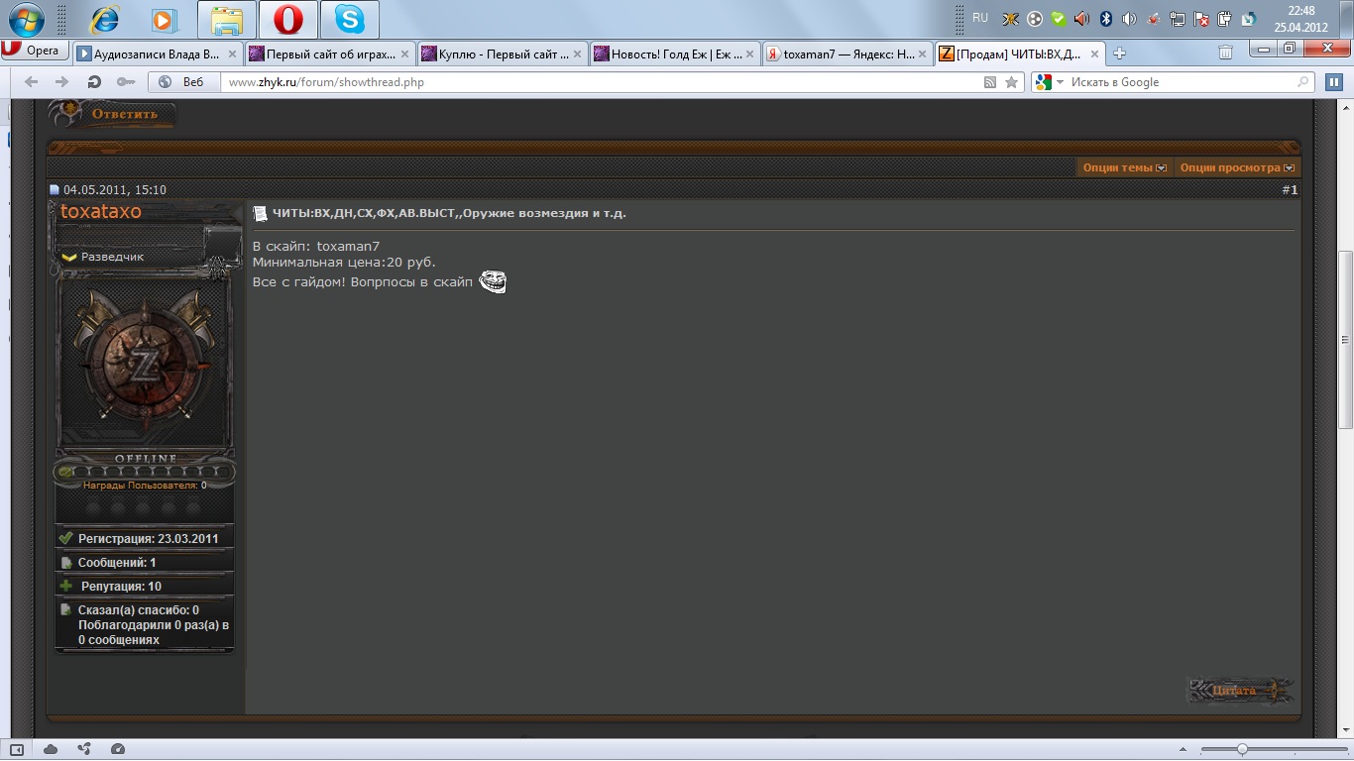Click the vertical page scrollbar
Image resolution: width=1354 pixels, height=761 pixels.
1345,339
